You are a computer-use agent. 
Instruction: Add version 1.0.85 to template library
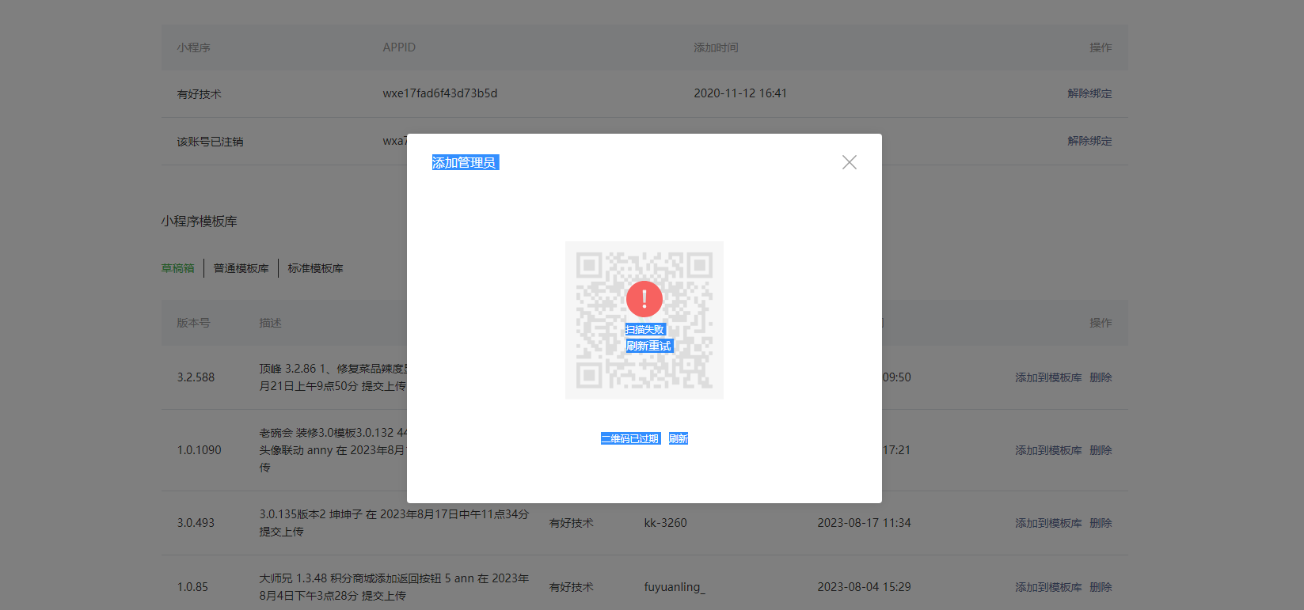(x=1048, y=587)
